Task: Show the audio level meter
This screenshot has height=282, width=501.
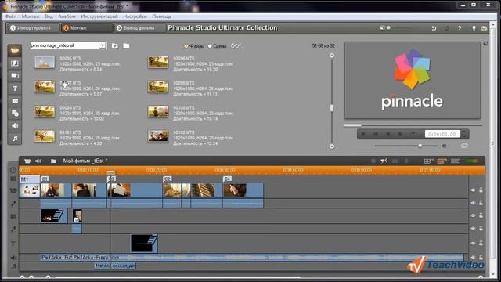Action: 472,161
